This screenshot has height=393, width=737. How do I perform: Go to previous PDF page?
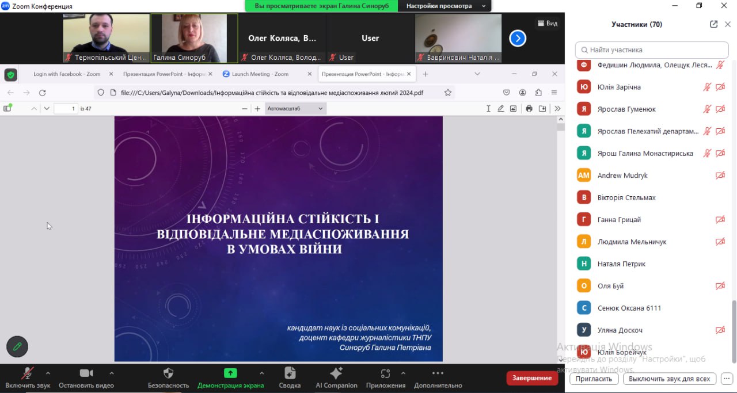[x=34, y=108]
